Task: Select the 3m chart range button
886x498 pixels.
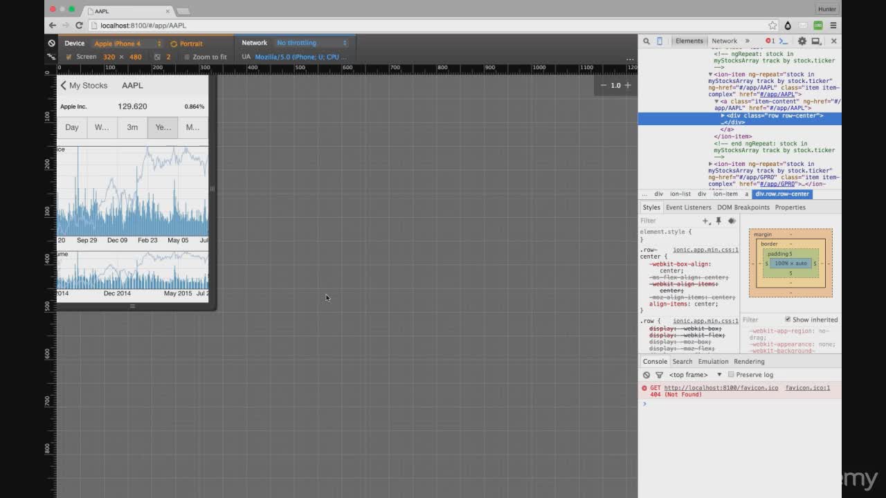Action: tap(132, 127)
